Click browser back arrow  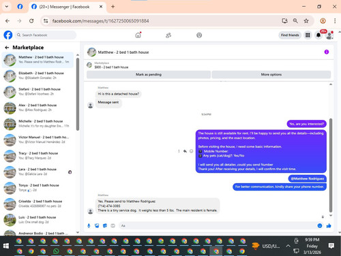(8, 21)
